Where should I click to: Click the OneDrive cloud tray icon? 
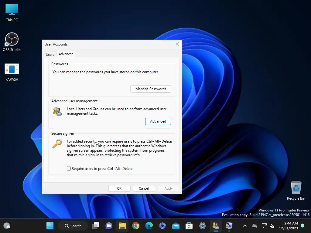(255, 226)
